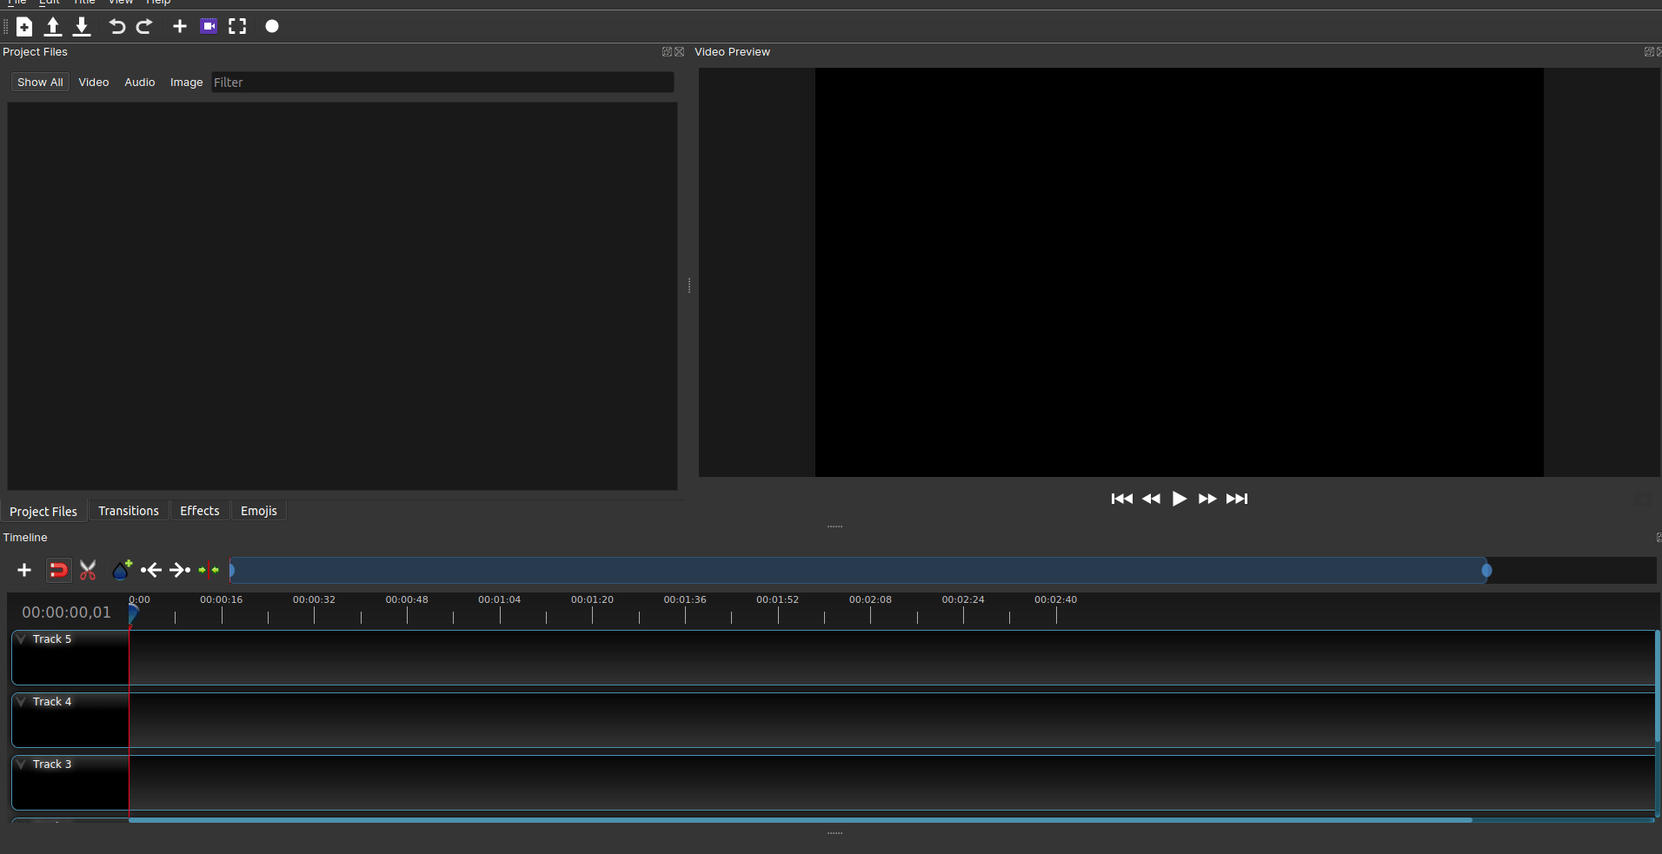Enter fullscreen mode
The height and width of the screenshot is (854, 1662).
tap(236, 26)
